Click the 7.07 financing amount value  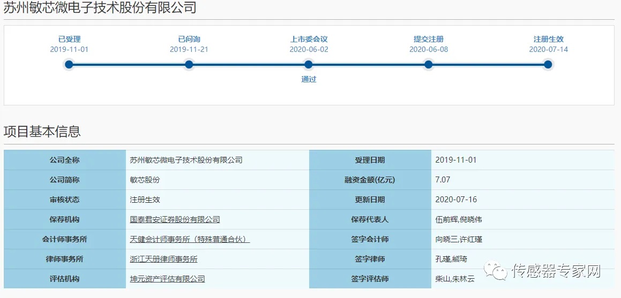point(443,180)
